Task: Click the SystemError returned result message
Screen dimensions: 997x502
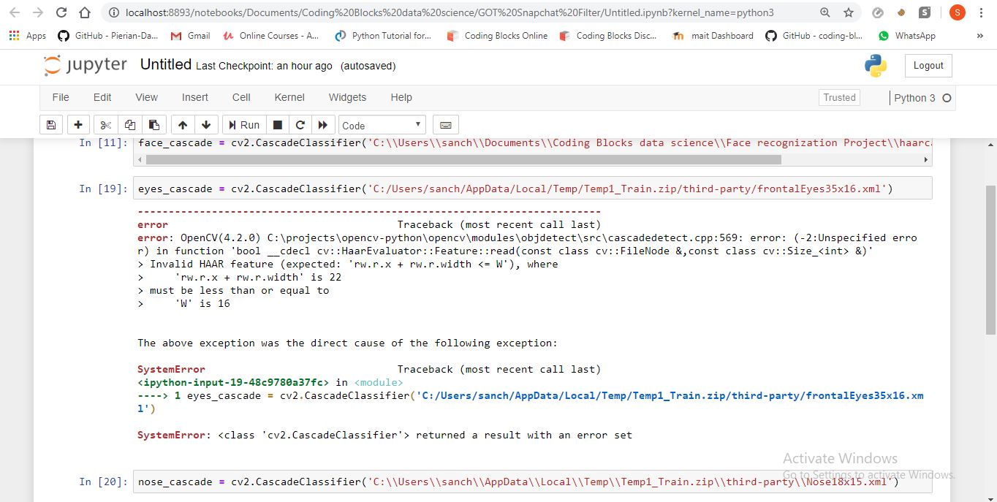Action: coord(384,435)
